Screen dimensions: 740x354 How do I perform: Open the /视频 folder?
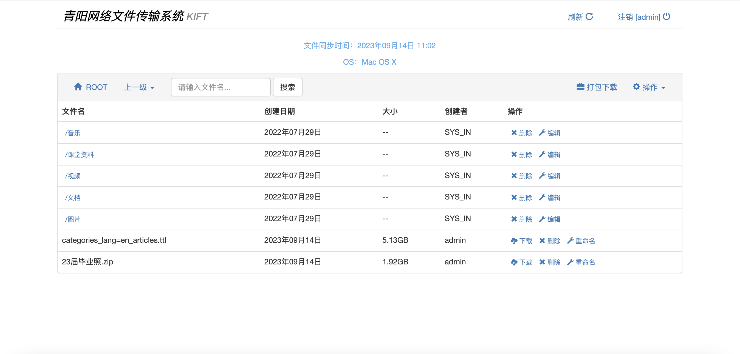73,176
